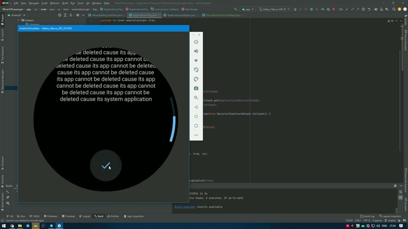
Task: Hide the project panel with minus icon
Action: pyautogui.click(x=83, y=15)
